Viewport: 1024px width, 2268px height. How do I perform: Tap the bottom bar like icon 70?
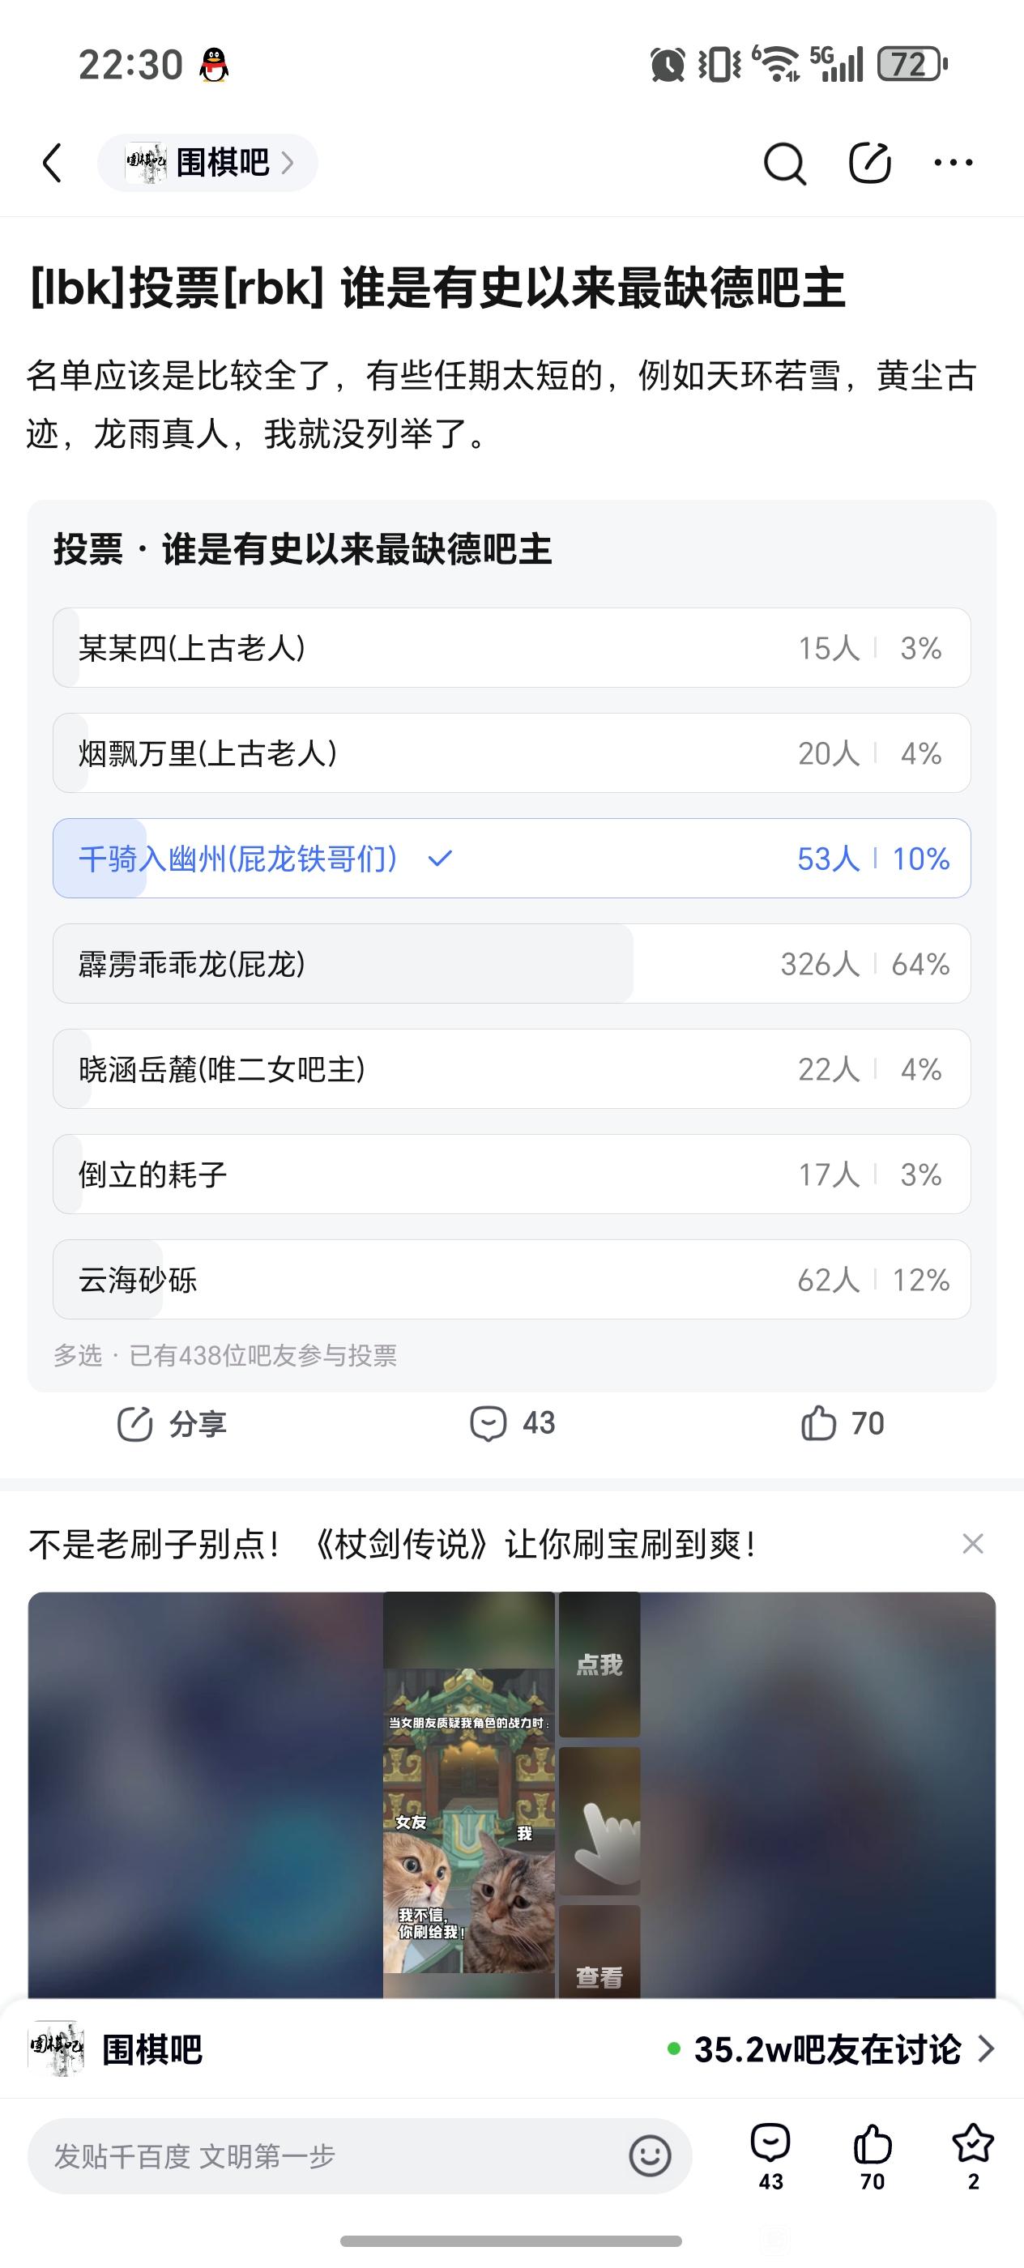(x=873, y=2157)
